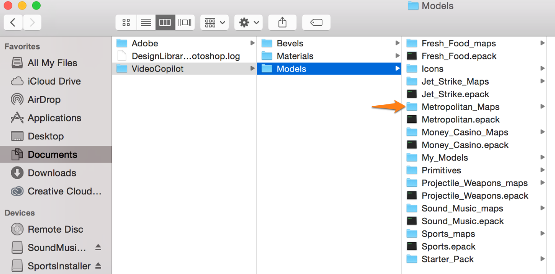555x274 pixels.
Task: Eject the SoundMusic disk
Action: [98, 248]
